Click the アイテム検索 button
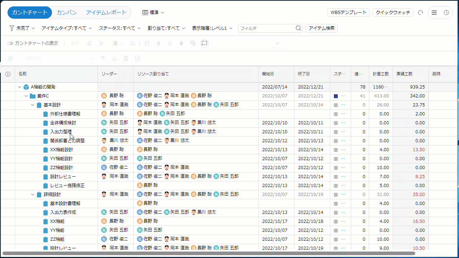459x258 pixels. (321, 28)
